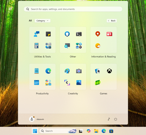Image resolution: width=146 pixels, height=135 pixels.
Task: Launch Clipchamp in Creativity
Action: click(x=67, y=83)
